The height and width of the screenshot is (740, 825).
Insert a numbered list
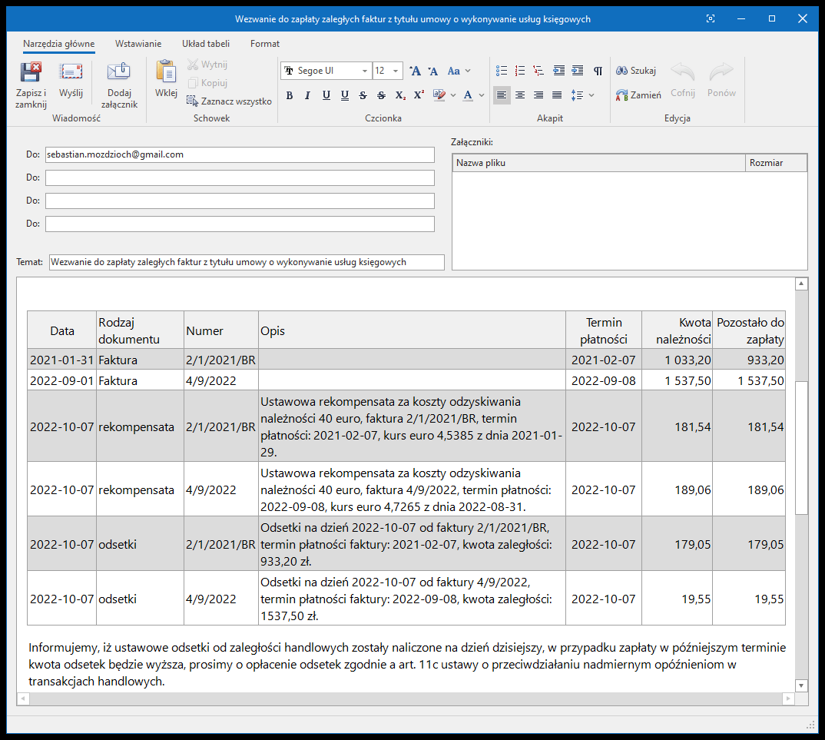520,71
